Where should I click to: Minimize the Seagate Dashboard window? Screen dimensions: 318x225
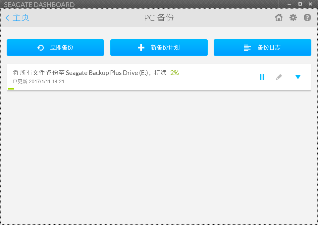tap(289, 4)
